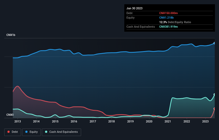The image size is (219, 140).
Task: Select the Cash endpoint marker on teal line
Action: pos(214,94)
